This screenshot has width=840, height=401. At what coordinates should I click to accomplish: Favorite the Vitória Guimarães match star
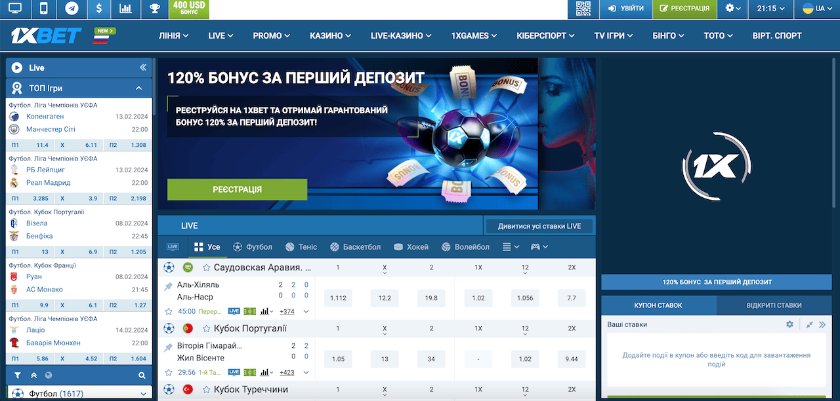coord(169,372)
